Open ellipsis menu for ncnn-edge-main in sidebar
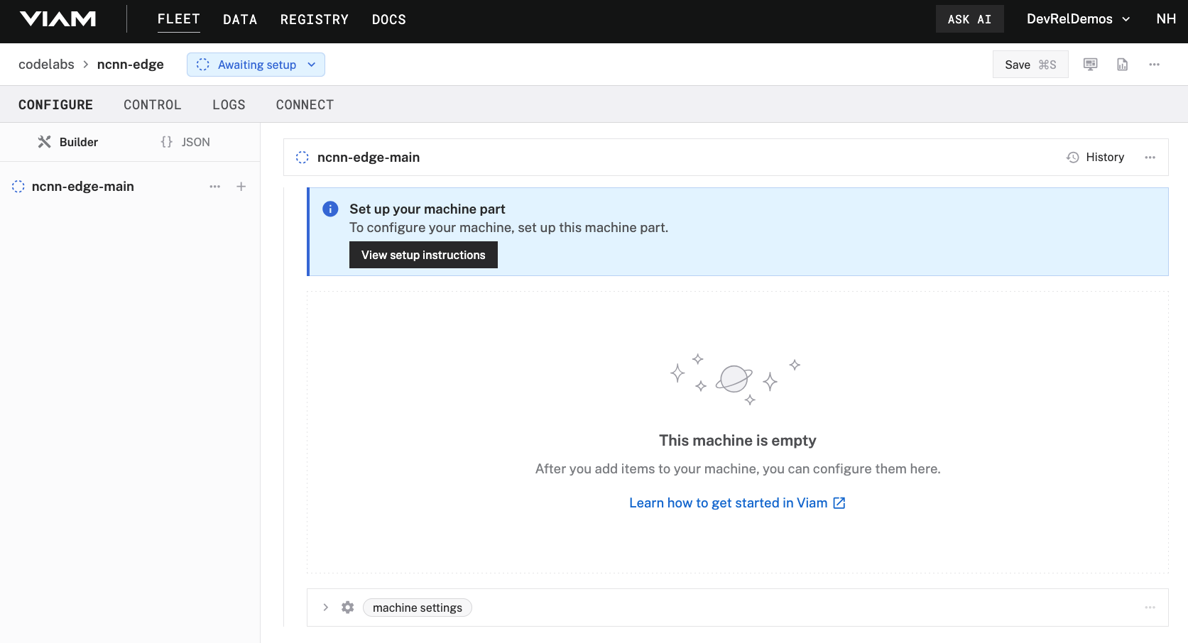 215,187
